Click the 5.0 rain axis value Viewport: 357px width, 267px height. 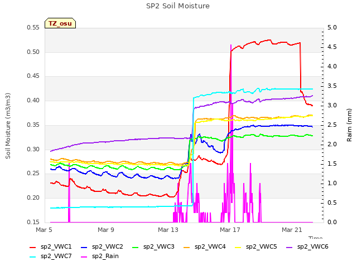point(332,28)
